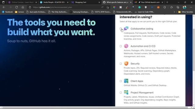Open the Kickasstorrents bookmark
Viewport: 195px width, 109px height.
pos(123,12)
